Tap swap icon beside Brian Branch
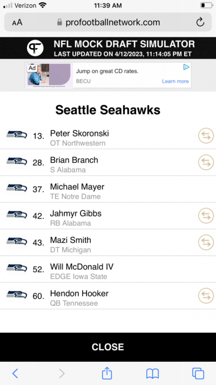This screenshot has height=385, width=216. pyautogui.click(x=206, y=162)
